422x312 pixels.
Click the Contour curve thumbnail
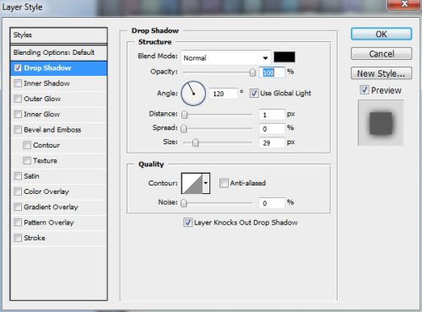tap(192, 183)
